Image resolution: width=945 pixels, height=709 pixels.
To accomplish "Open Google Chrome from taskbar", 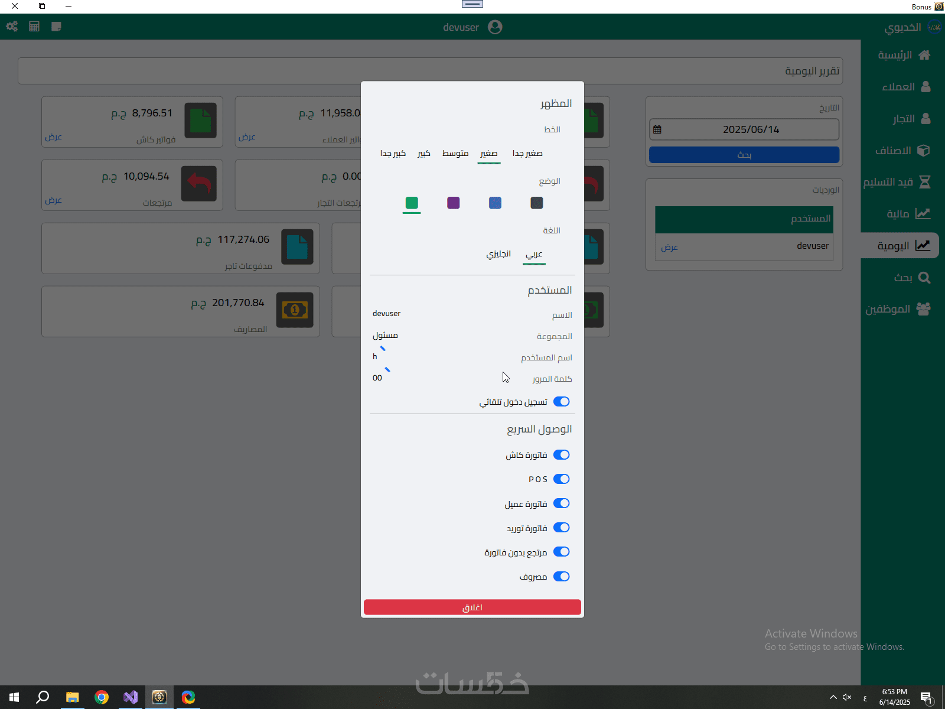I will (x=102, y=697).
